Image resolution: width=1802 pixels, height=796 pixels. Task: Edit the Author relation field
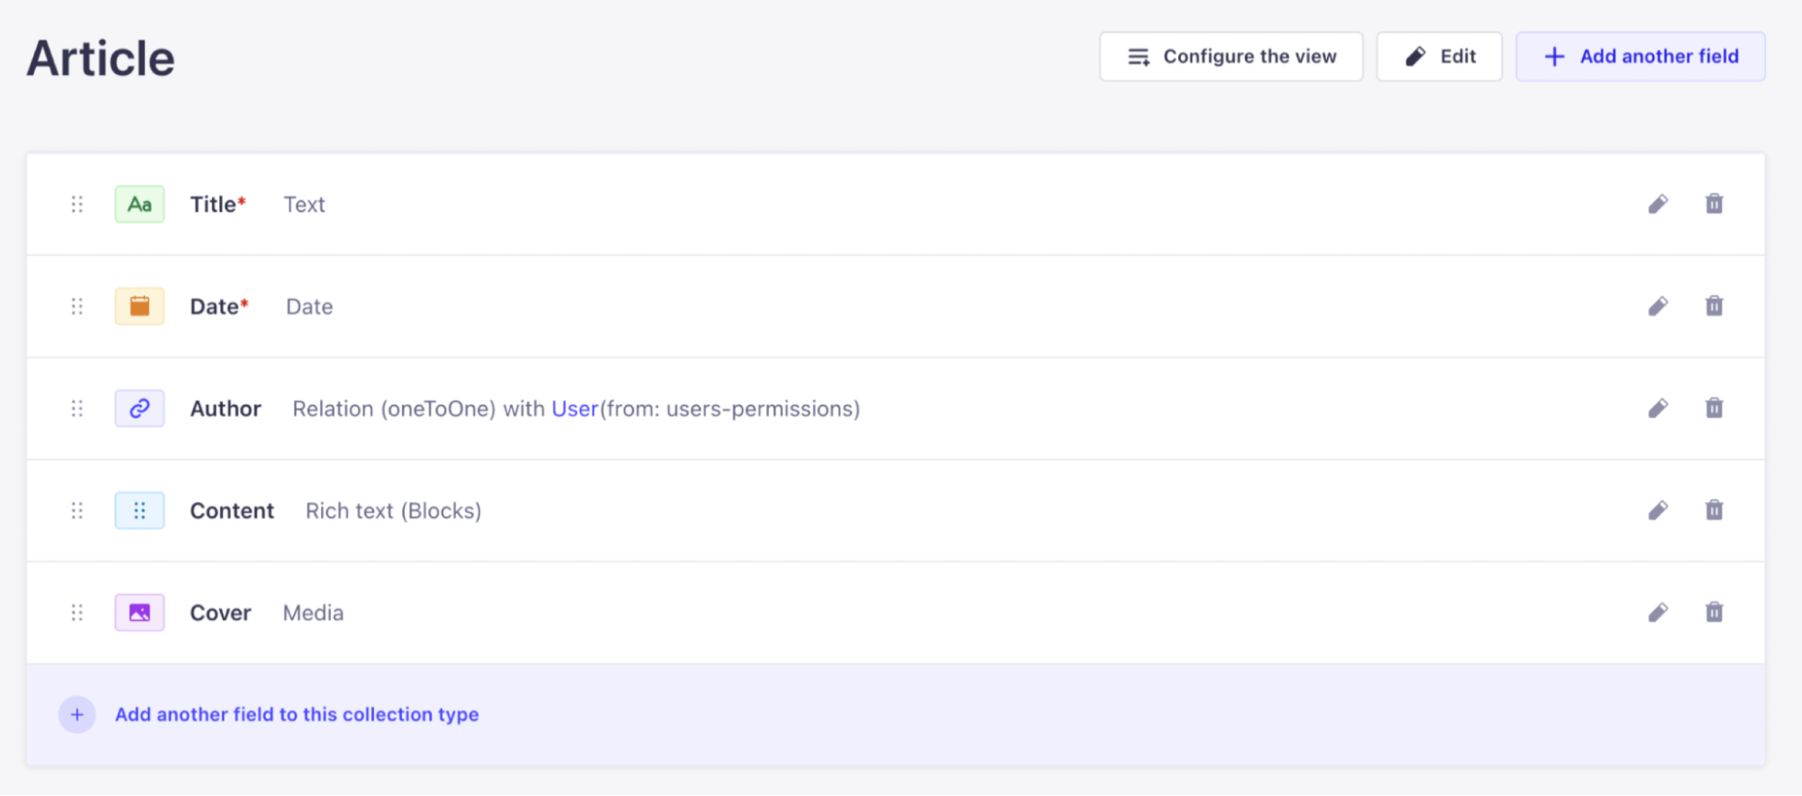[1658, 408]
